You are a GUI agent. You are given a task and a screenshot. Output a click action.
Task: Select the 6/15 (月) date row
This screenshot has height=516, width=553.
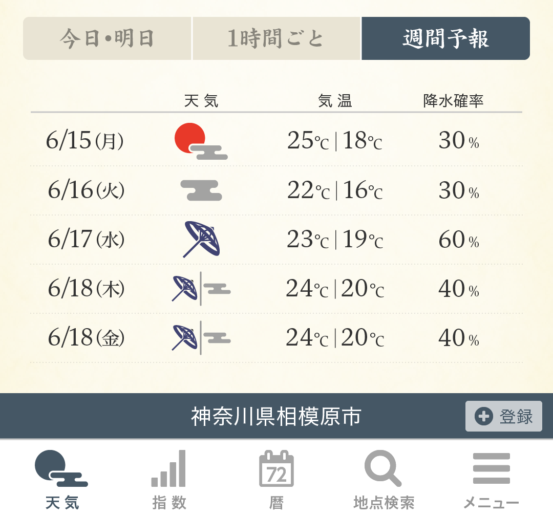(x=85, y=141)
